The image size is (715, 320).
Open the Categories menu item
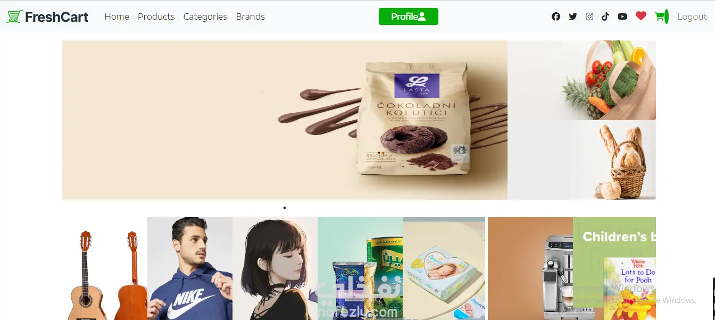pos(205,16)
